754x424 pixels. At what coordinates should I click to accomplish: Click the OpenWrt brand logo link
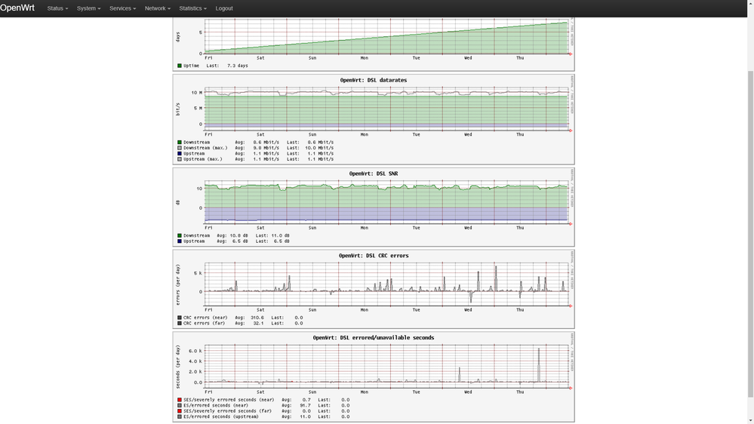pos(17,8)
